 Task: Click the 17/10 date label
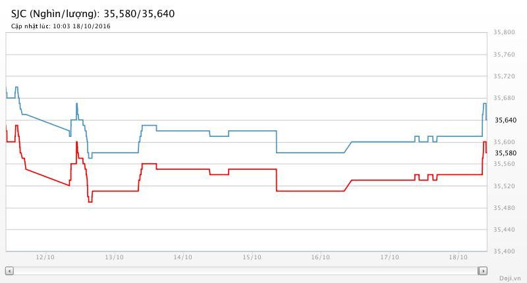(389, 257)
